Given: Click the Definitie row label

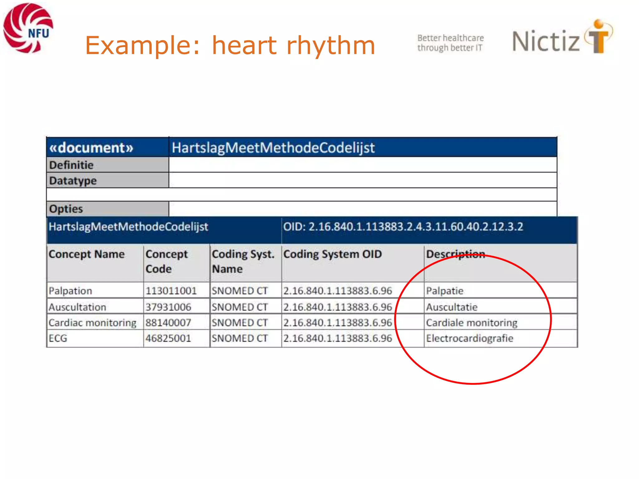Looking at the screenshot, I should [108, 165].
